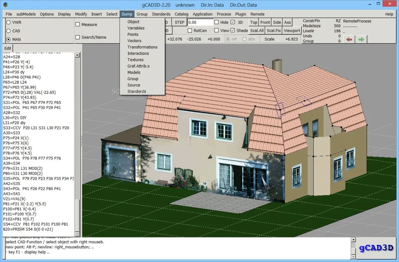
Task: Enable the Measure checkbox
Action: tap(78, 24)
